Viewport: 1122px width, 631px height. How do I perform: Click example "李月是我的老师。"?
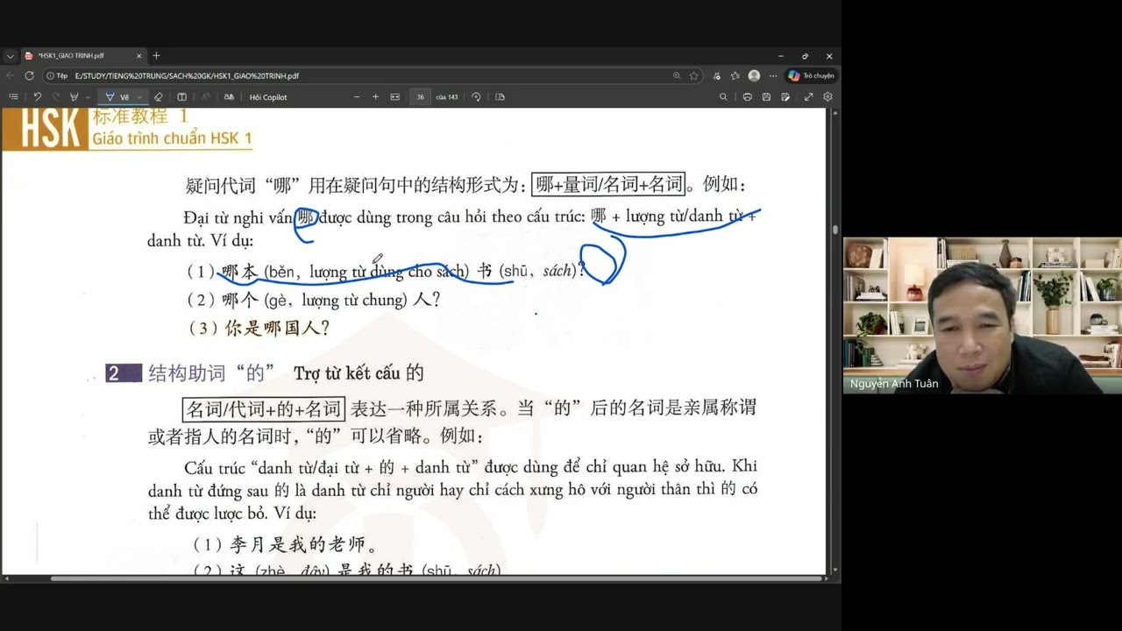[303, 545]
